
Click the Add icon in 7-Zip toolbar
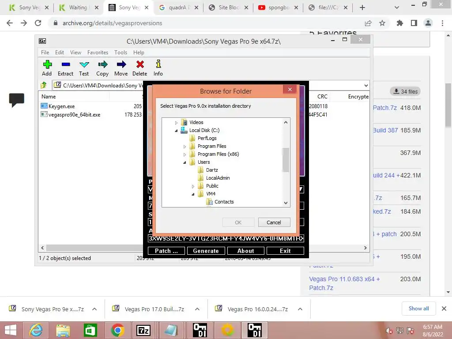click(x=47, y=64)
